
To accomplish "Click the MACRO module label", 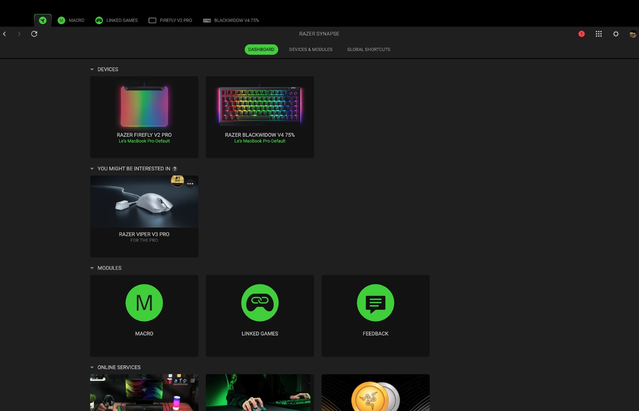I will (x=144, y=334).
